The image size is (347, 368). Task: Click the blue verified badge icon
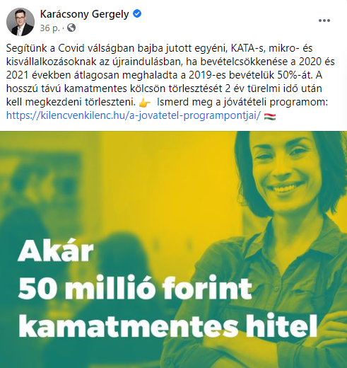click(x=137, y=14)
